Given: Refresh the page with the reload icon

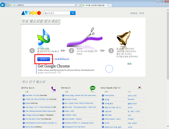Looking at the screenshot, I should (80, 5).
